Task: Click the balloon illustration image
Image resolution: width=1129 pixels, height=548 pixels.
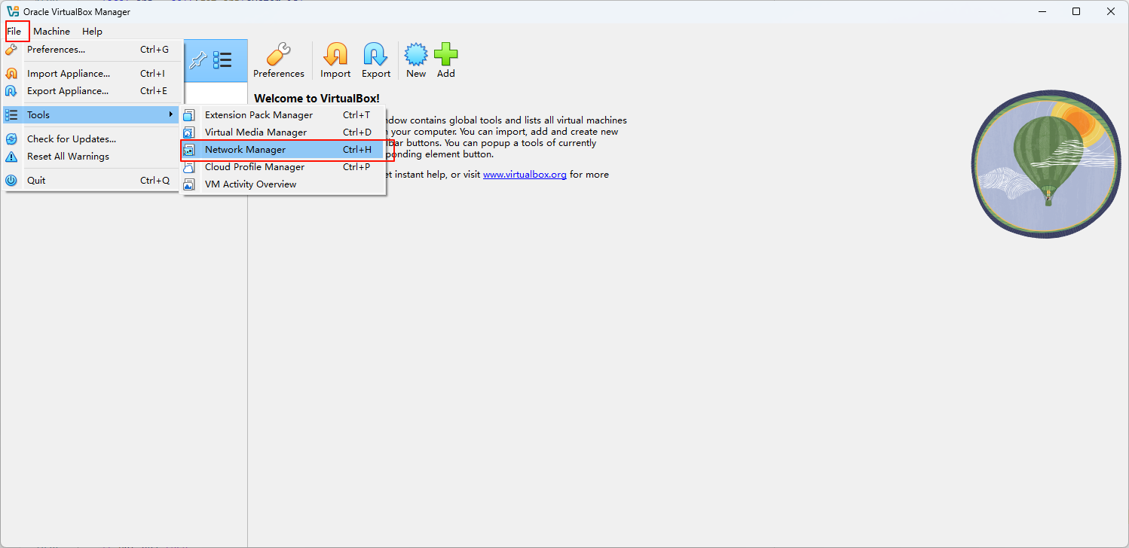Action: [x=1048, y=164]
